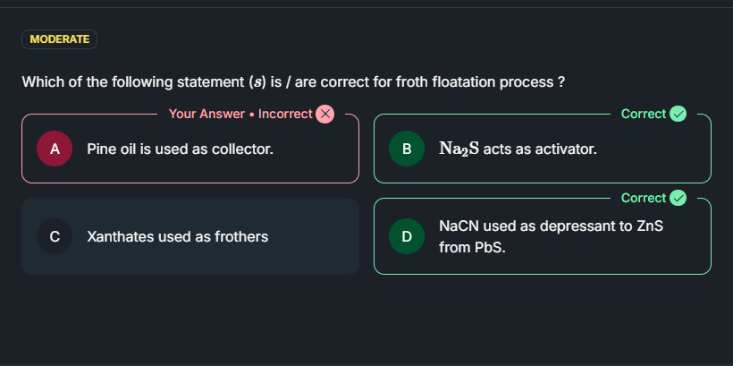Click the red circle labeled A

[55, 149]
